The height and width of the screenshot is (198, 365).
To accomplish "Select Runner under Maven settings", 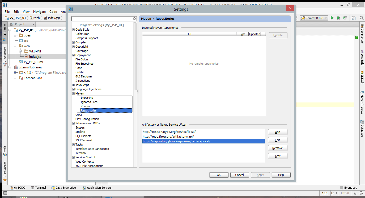I will (85, 106).
